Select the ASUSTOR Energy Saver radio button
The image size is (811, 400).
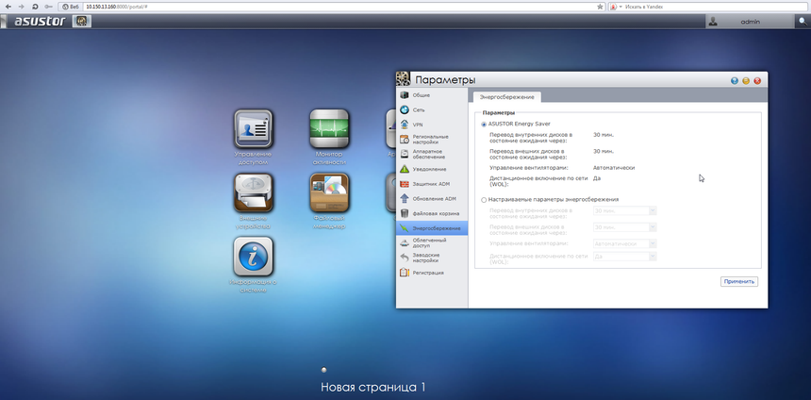coord(485,124)
